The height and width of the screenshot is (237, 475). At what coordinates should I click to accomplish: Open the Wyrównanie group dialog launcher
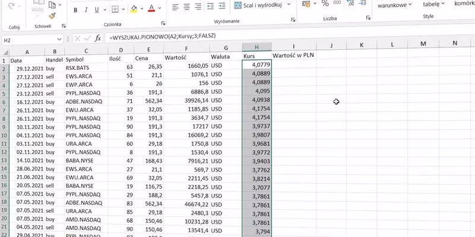[x=293, y=20]
